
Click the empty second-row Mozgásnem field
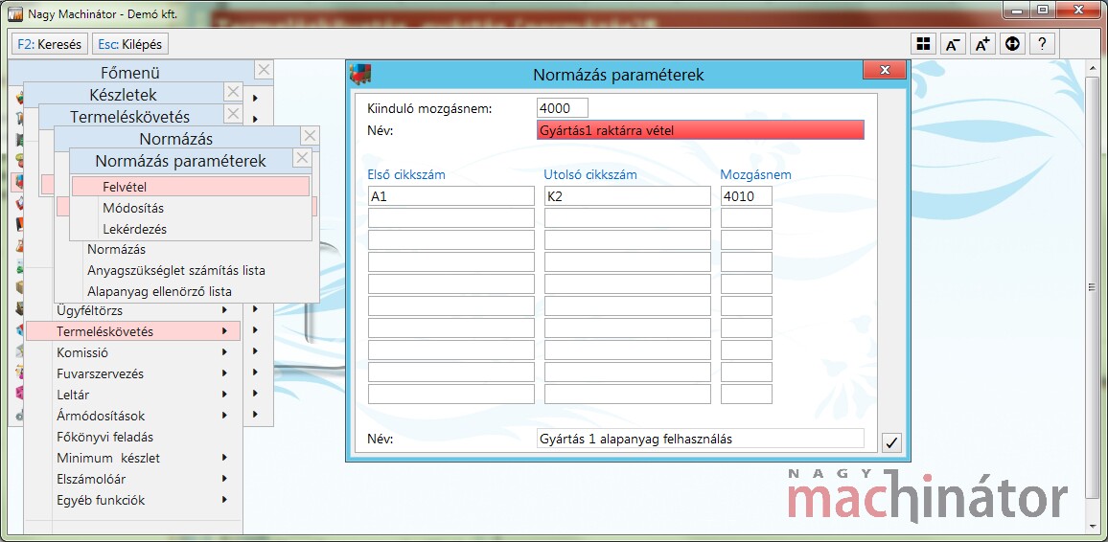click(747, 218)
